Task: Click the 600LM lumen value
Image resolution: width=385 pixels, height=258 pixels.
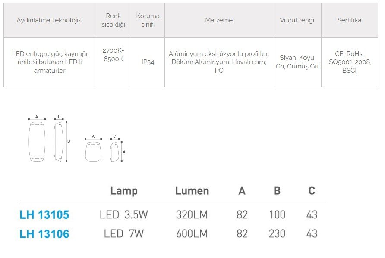Action: click(x=192, y=234)
